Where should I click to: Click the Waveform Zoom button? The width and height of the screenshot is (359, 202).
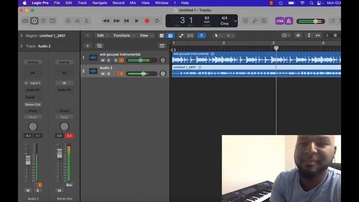pyautogui.click(x=298, y=35)
